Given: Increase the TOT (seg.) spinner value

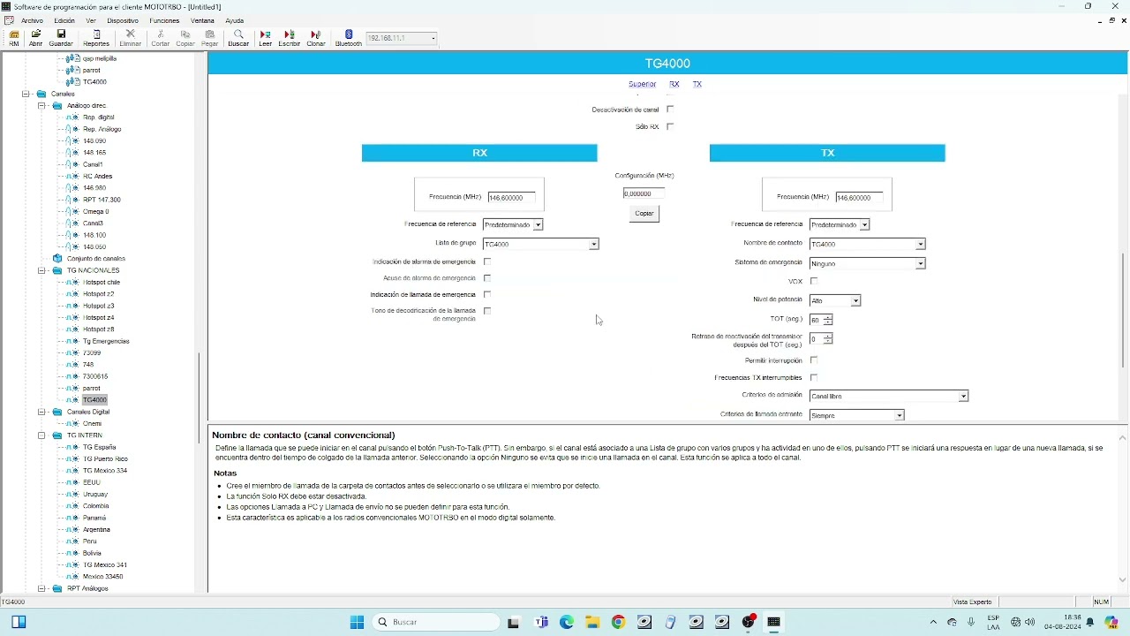Looking at the screenshot, I should point(827,317).
